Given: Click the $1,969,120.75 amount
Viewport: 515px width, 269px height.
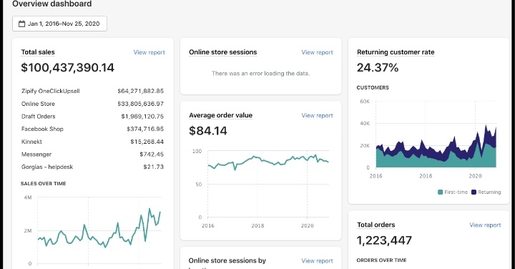Looking at the screenshot, I should click(x=142, y=117).
